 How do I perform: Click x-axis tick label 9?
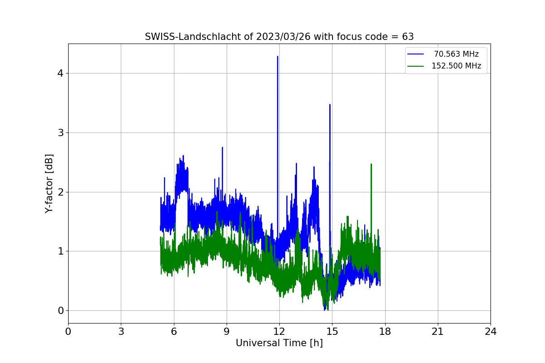coord(227,332)
